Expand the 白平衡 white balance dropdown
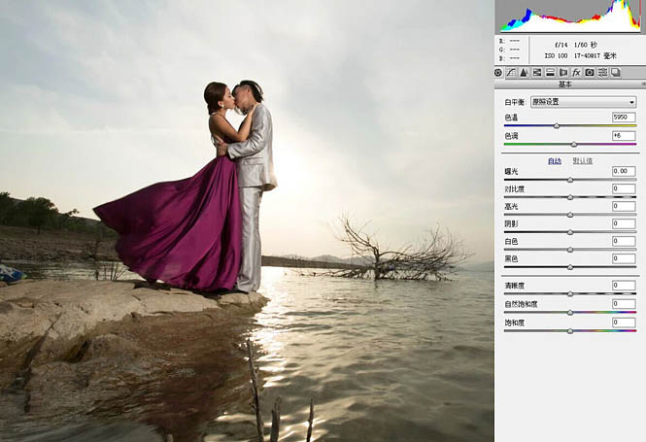 [x=583, y=102]
